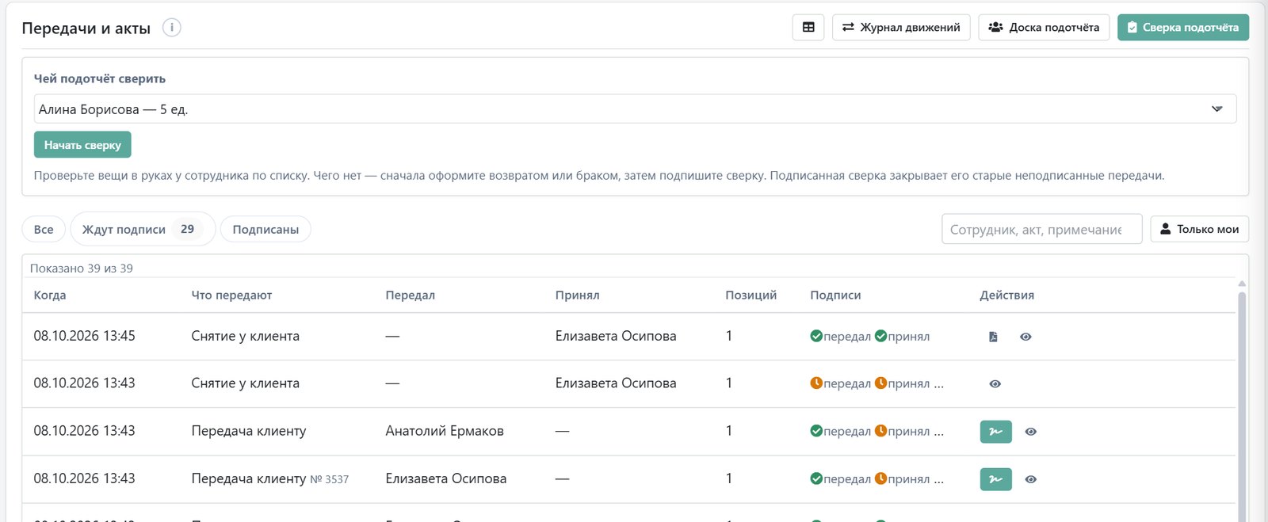The width and height of the screenshot is (1268, 522).
Task: Focus the Сотрудник, акт, примечание search field
Action: pyautogui.click(x=1041, y=229)
